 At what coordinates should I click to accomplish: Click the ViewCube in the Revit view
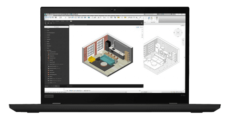[177, 33]
